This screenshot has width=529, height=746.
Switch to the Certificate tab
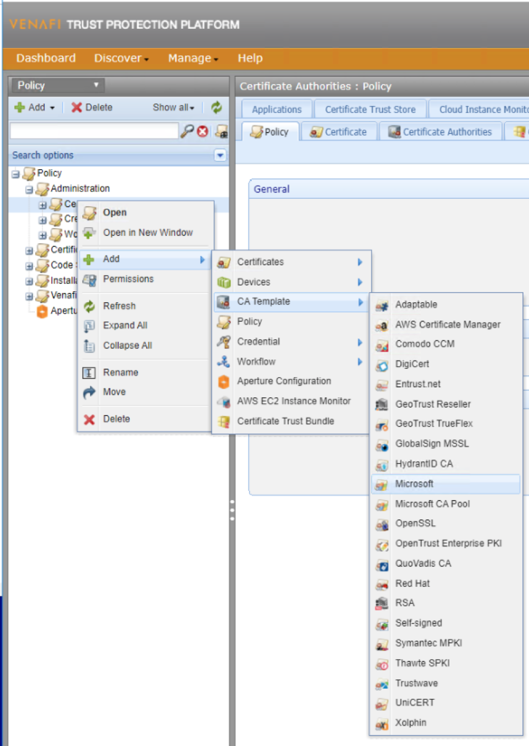(x=338, y=132)
